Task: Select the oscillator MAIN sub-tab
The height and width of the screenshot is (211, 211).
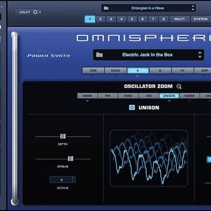Action: (x=88, y=95)
